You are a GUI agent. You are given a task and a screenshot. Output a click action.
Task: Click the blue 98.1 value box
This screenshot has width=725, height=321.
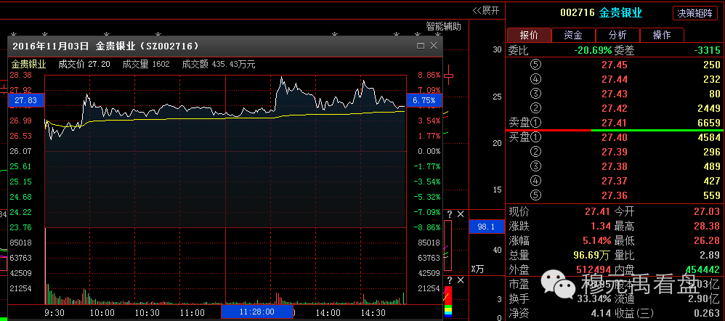click(487, 227)
